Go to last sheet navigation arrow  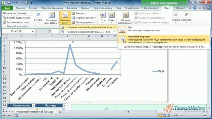tap(12, 112)
